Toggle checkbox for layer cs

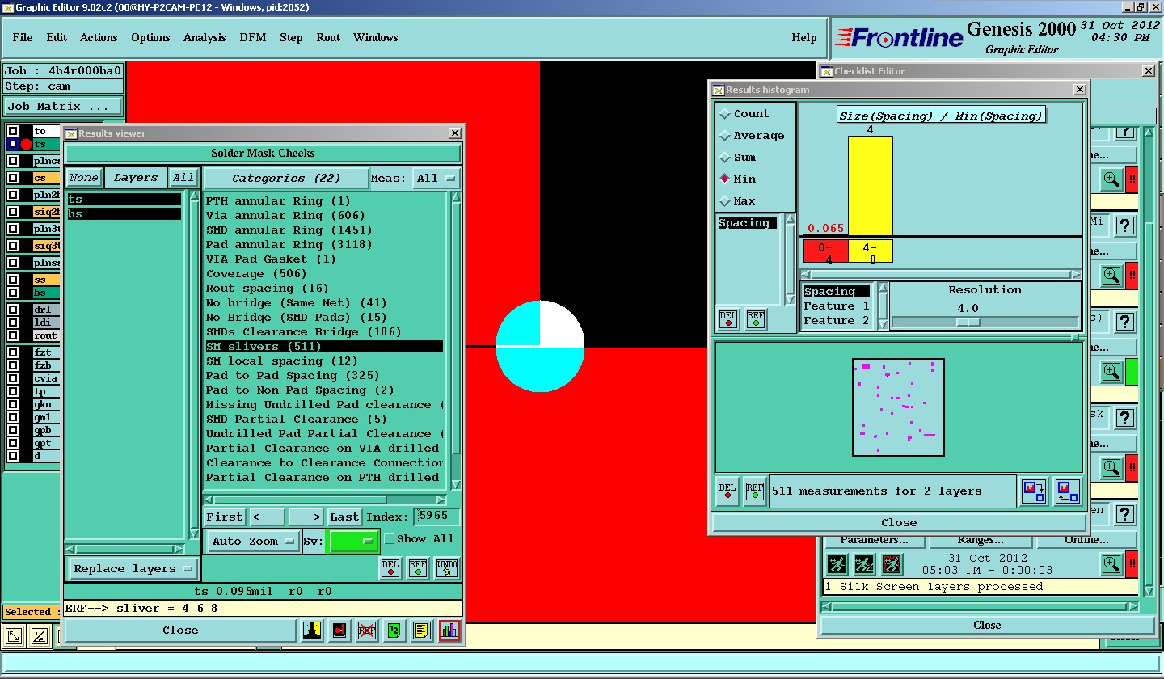[13, 178]
